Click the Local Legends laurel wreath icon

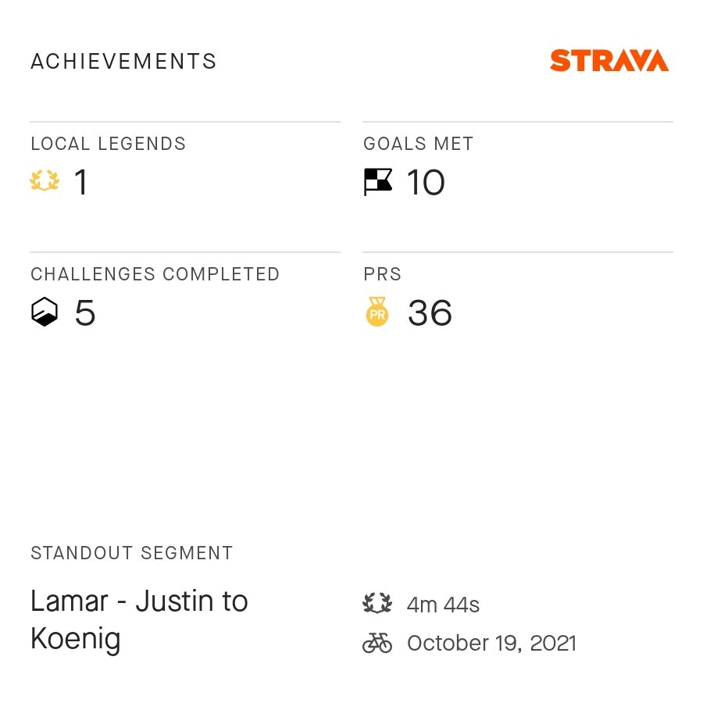click(45, 182)
